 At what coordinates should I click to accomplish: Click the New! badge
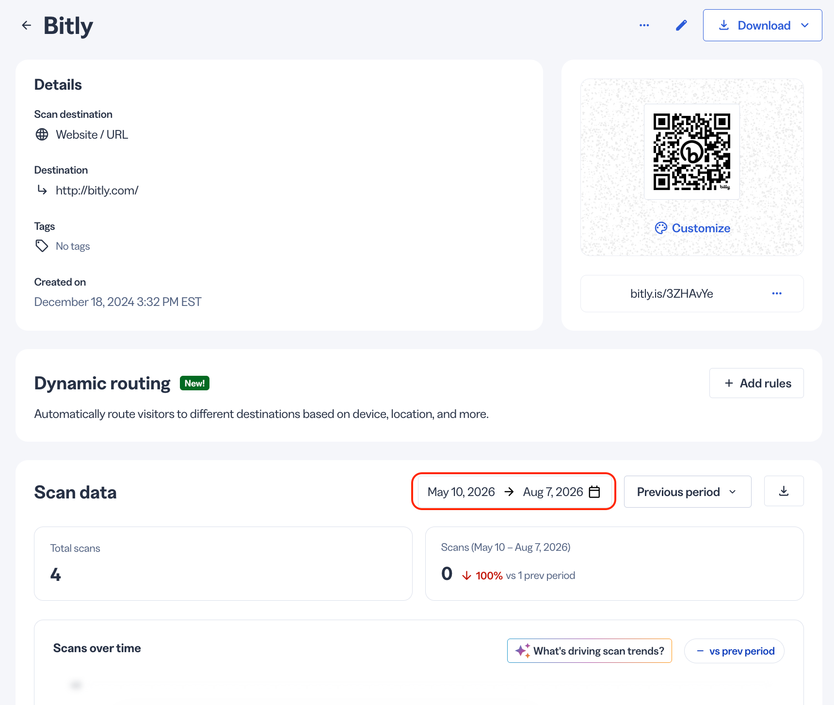click(194, 383)
